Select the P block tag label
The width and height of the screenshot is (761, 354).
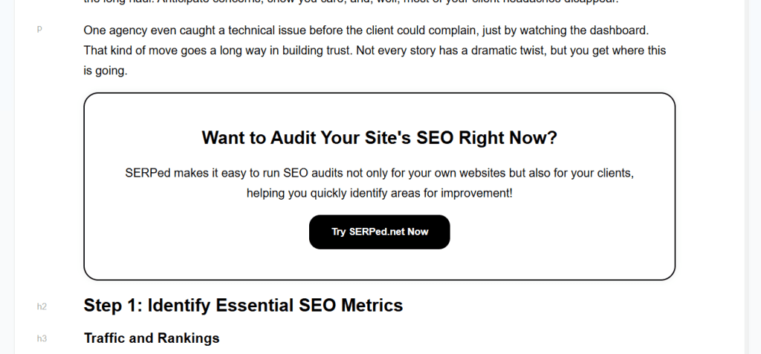click(x=39, y=30)
